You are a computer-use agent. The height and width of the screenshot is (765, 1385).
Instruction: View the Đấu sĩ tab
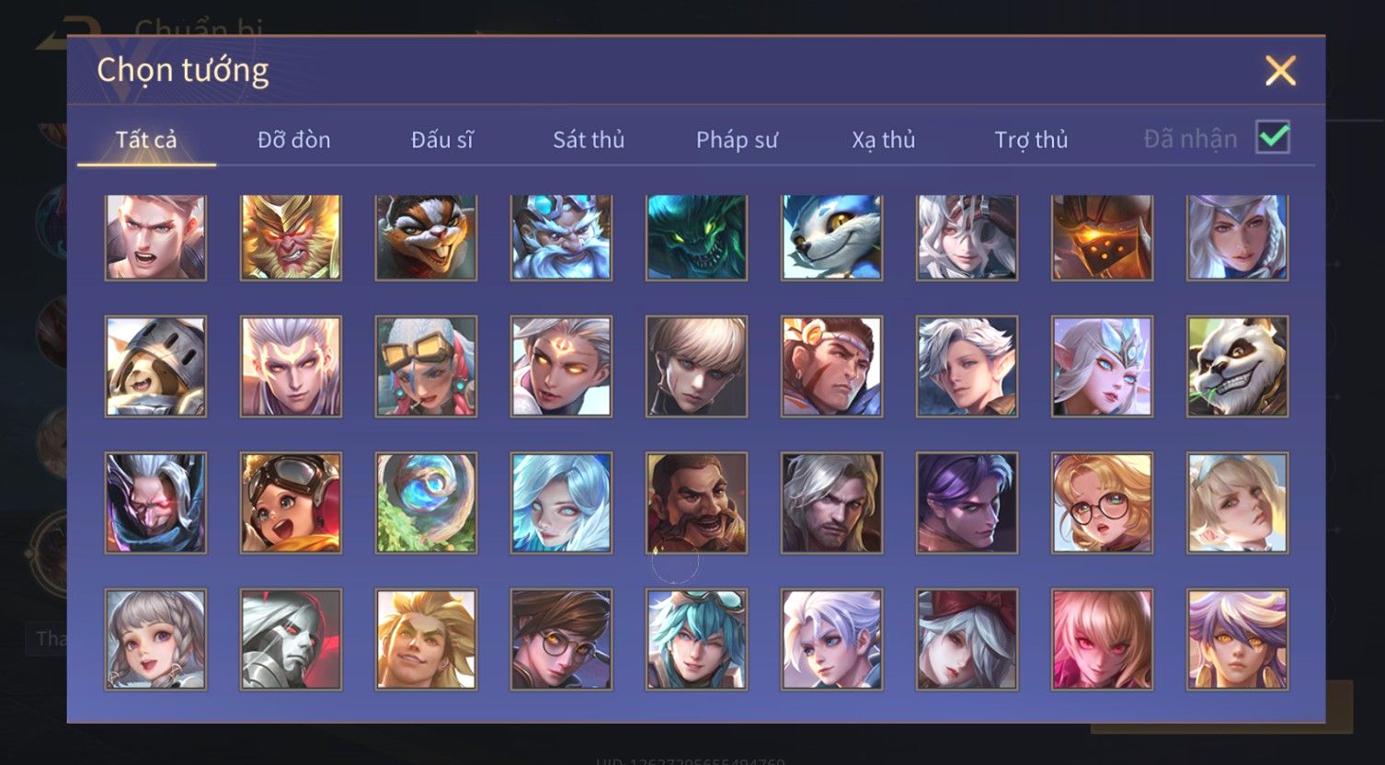[442, 140]
